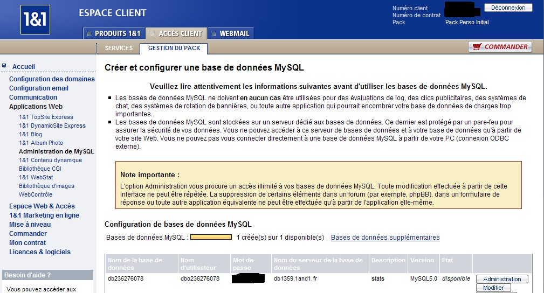Open 1&1 Contenu dynamique
544x293 pixels.
tap(50, 160)
